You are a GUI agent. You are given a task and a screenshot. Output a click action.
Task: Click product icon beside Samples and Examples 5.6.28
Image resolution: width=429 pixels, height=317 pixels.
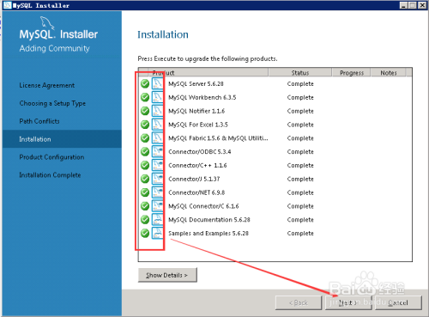click(157, 234)
